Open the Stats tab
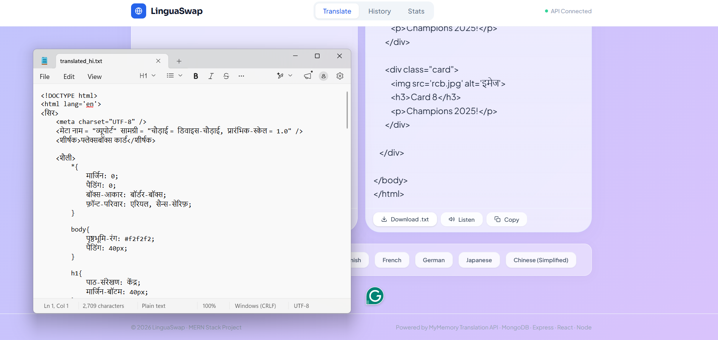Image resolution: width=718 pixels, height=340 pixels. [416, 11]
